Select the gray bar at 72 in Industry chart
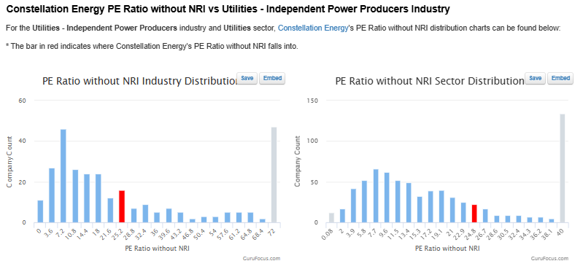The width and height of the screenshot is (583, 269). (274, 175)
